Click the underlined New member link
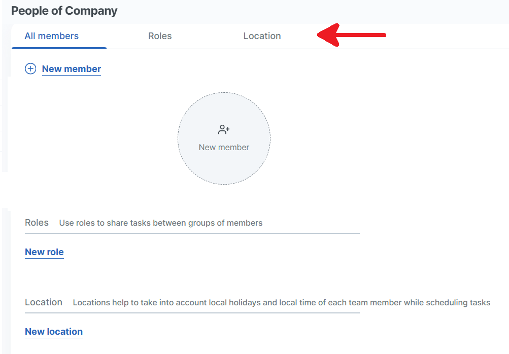The image size is (509, 354). 72,69
